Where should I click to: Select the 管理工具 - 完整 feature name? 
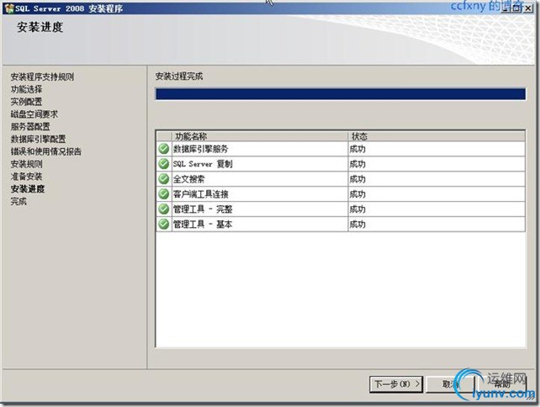(203, 209)
